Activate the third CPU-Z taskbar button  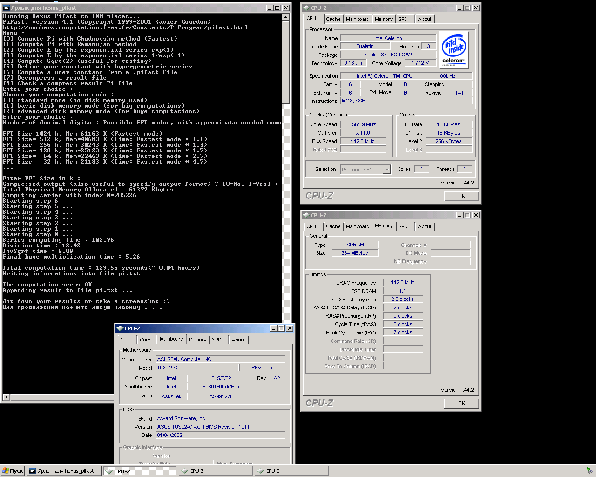[291, 471]
